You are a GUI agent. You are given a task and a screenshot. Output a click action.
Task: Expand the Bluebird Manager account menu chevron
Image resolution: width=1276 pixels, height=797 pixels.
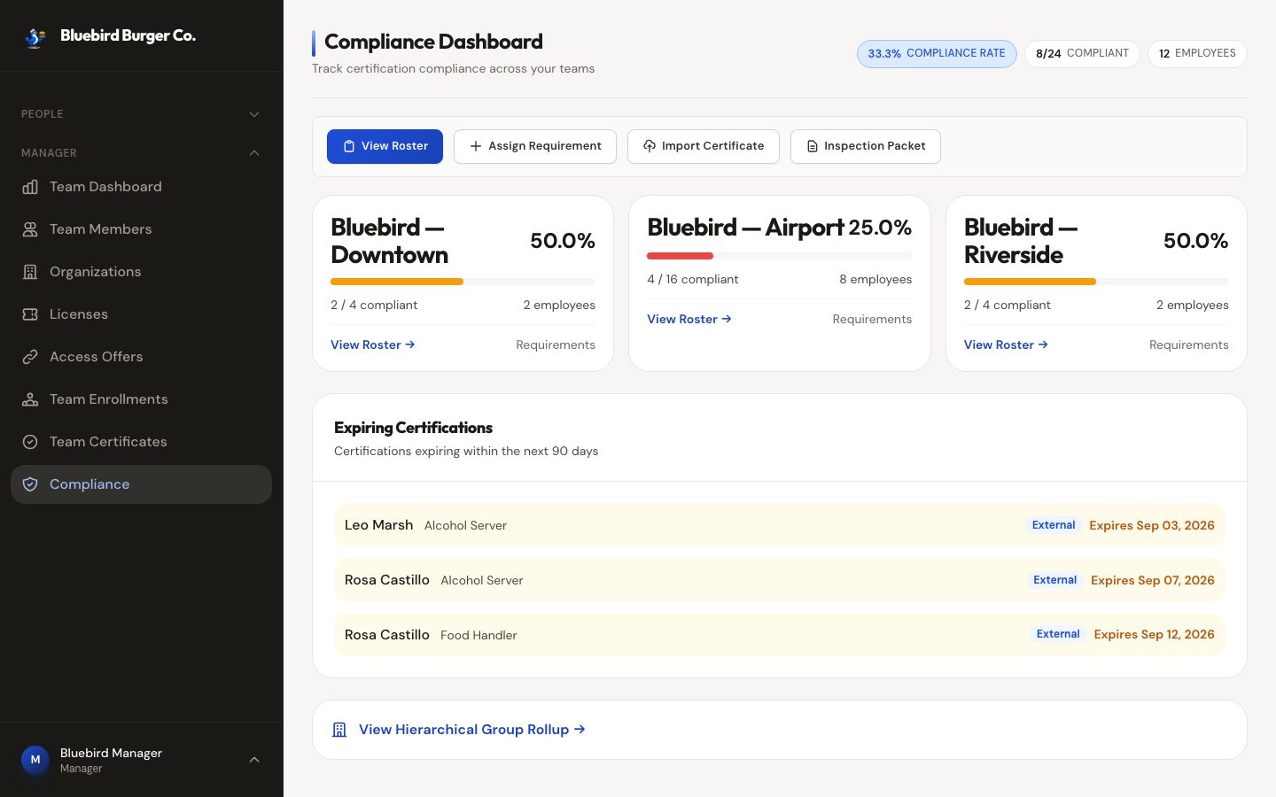coord(254,760)
